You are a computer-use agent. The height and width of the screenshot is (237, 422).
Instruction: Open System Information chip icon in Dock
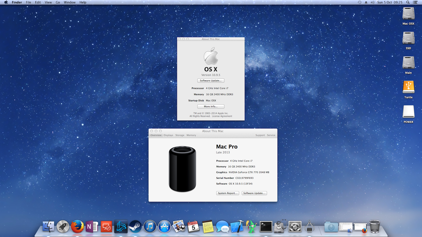pyautogui.click(x=309, y=227)
